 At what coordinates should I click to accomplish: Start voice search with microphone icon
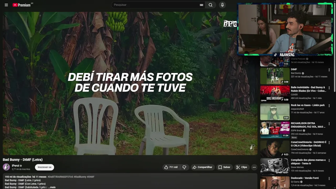click(222, 5)
